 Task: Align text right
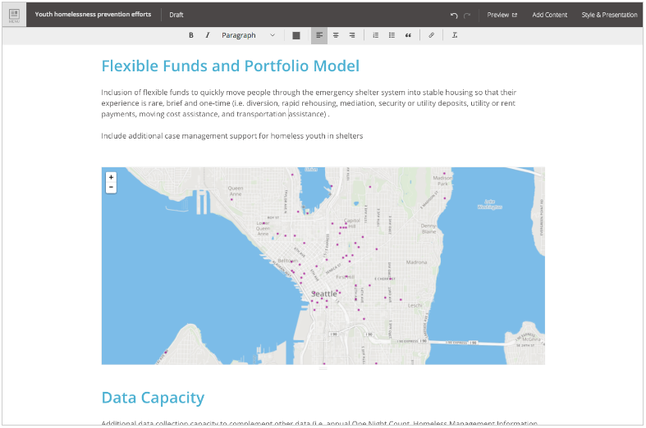pos(352,35)
